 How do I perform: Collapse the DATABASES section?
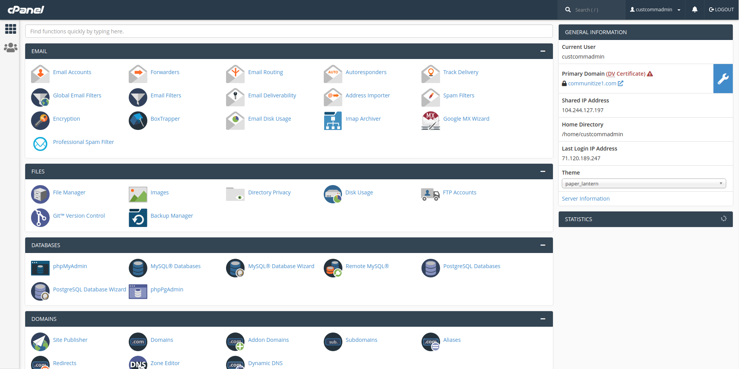542,245
